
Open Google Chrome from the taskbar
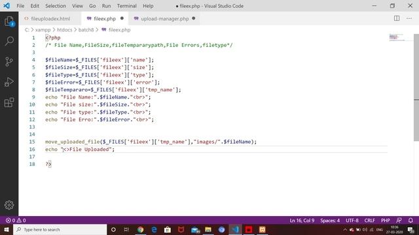click(x=140, y=229)
